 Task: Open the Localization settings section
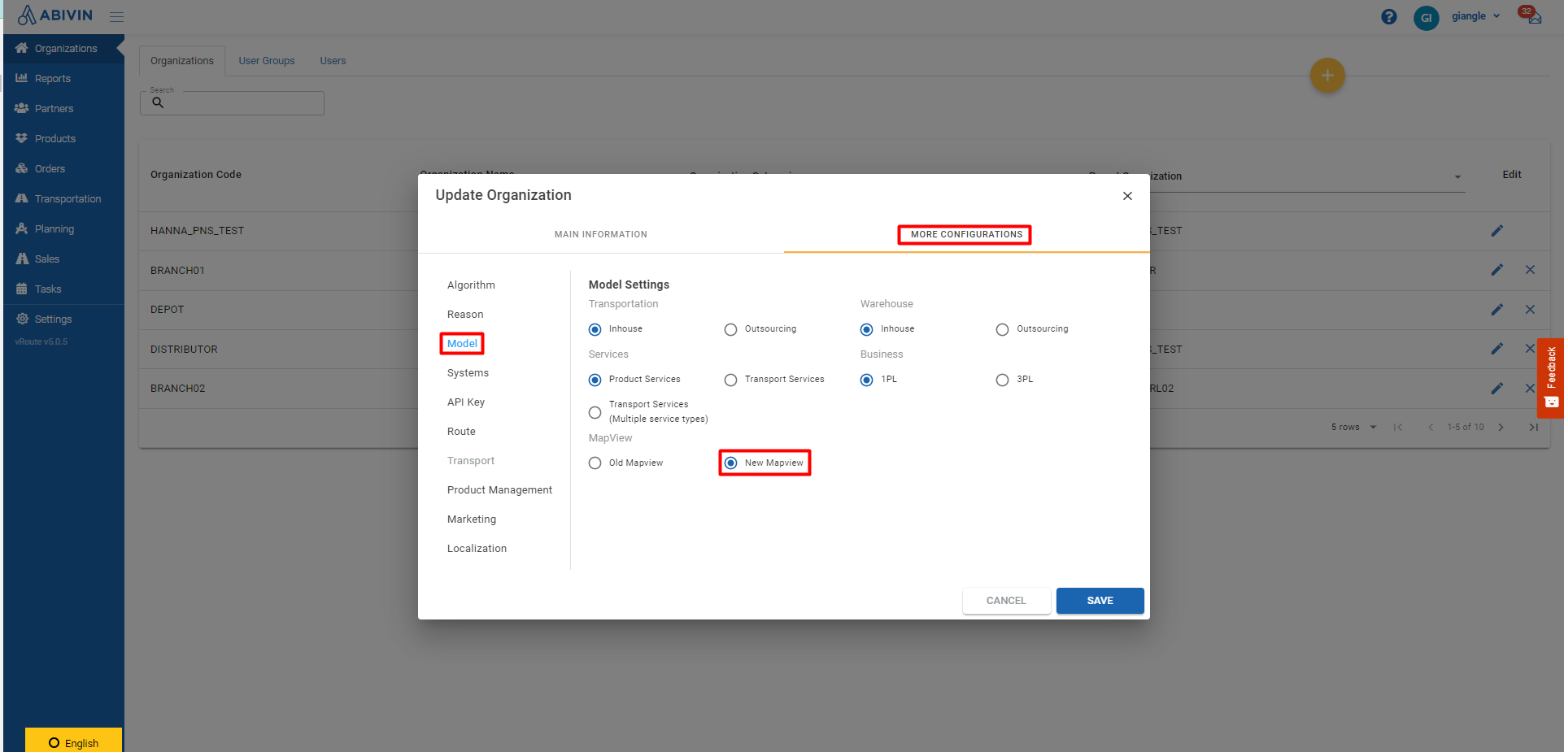click(477, 549)
